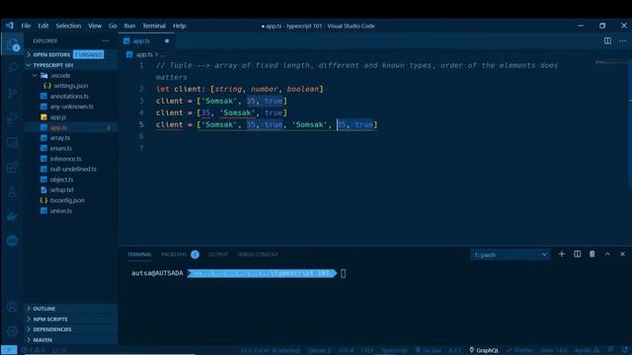Open object.ts file
Screen dimensions: 632x355
[x=71, y=179]
